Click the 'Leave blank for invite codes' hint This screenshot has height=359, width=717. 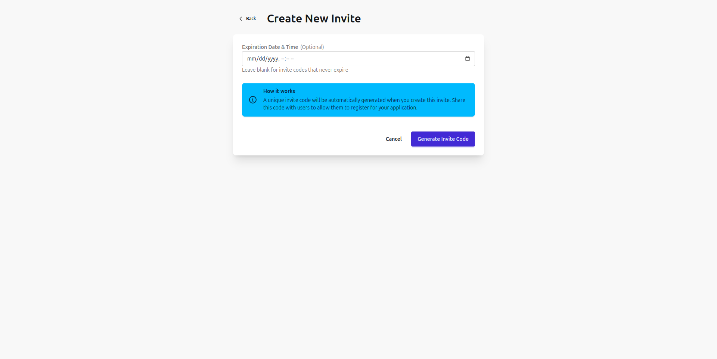[295, 70]
